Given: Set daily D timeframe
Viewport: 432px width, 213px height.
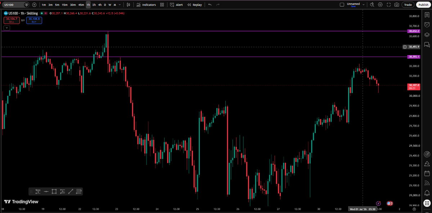Looking at the screenshot, I should (105, 5).
